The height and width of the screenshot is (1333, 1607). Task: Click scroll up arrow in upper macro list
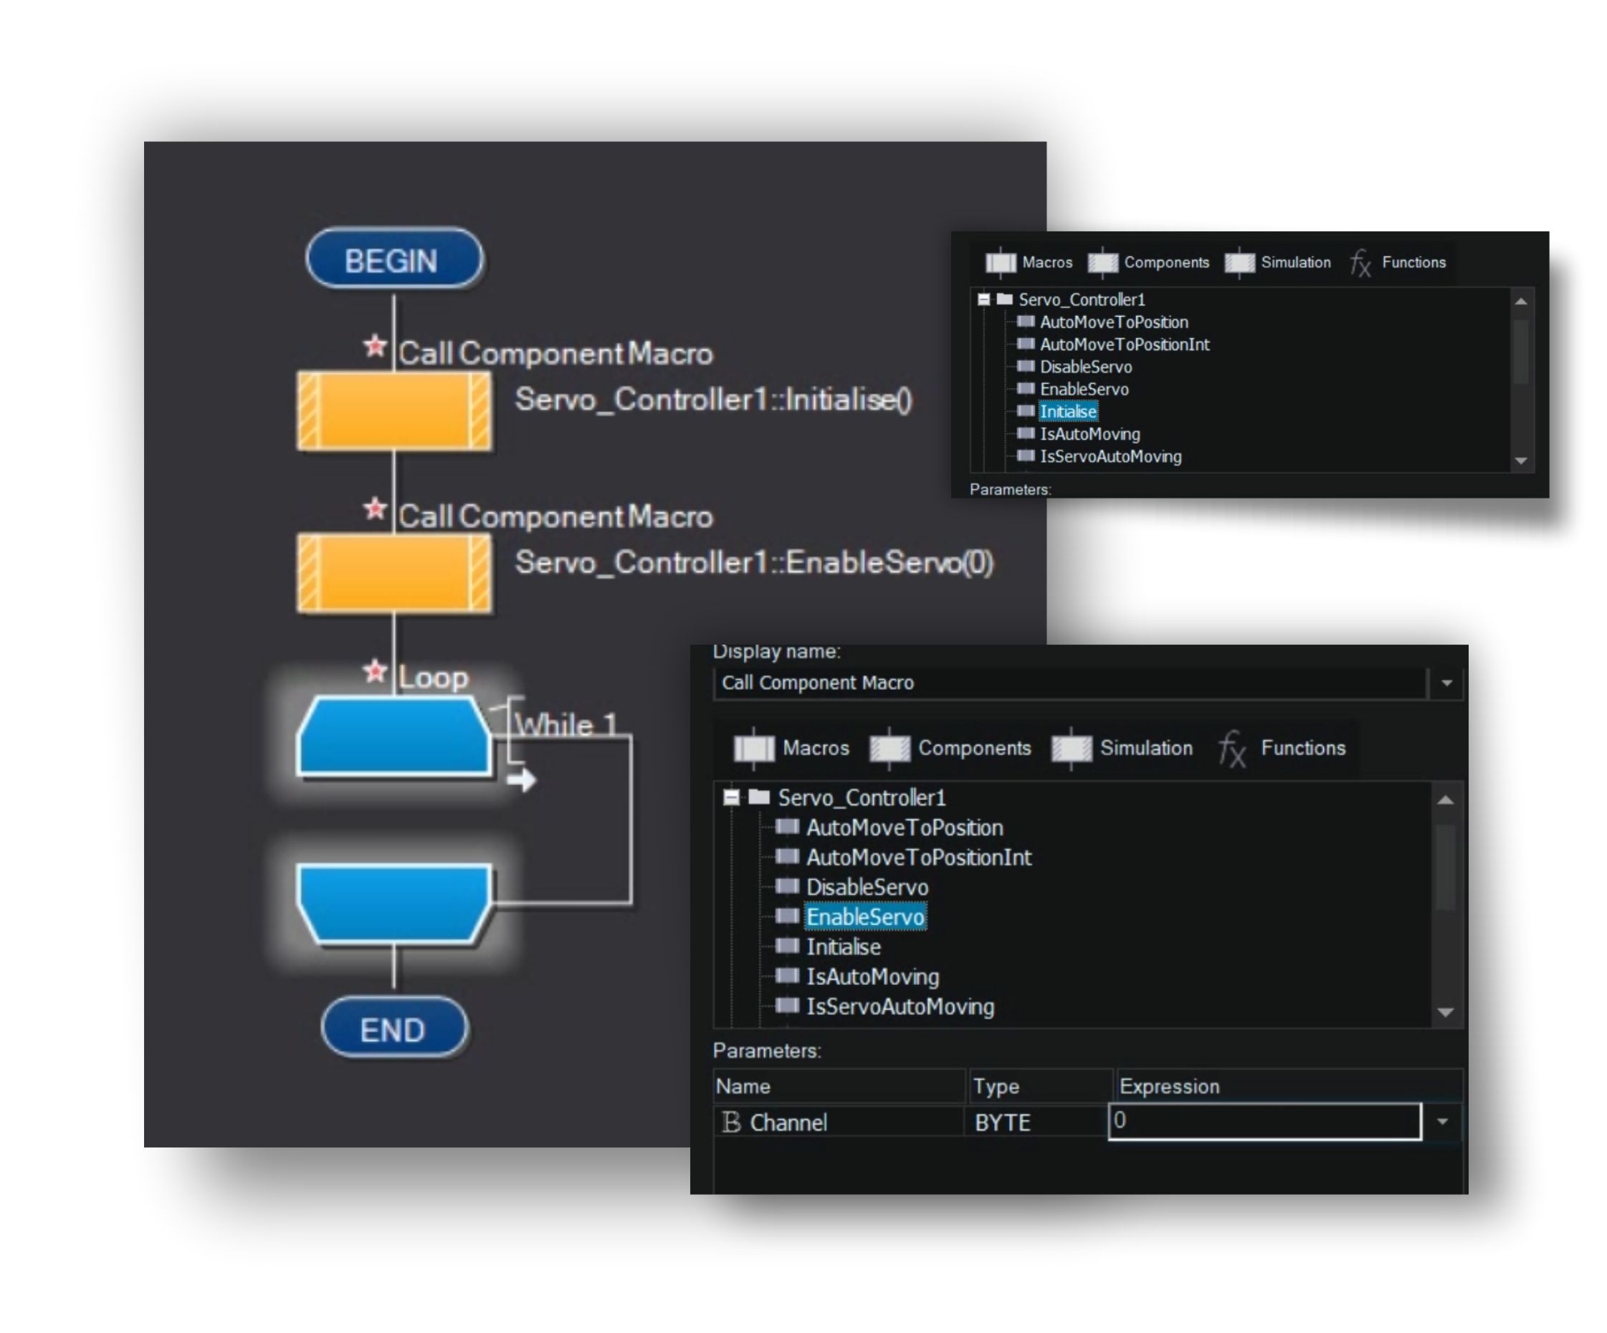(1520, 302)
